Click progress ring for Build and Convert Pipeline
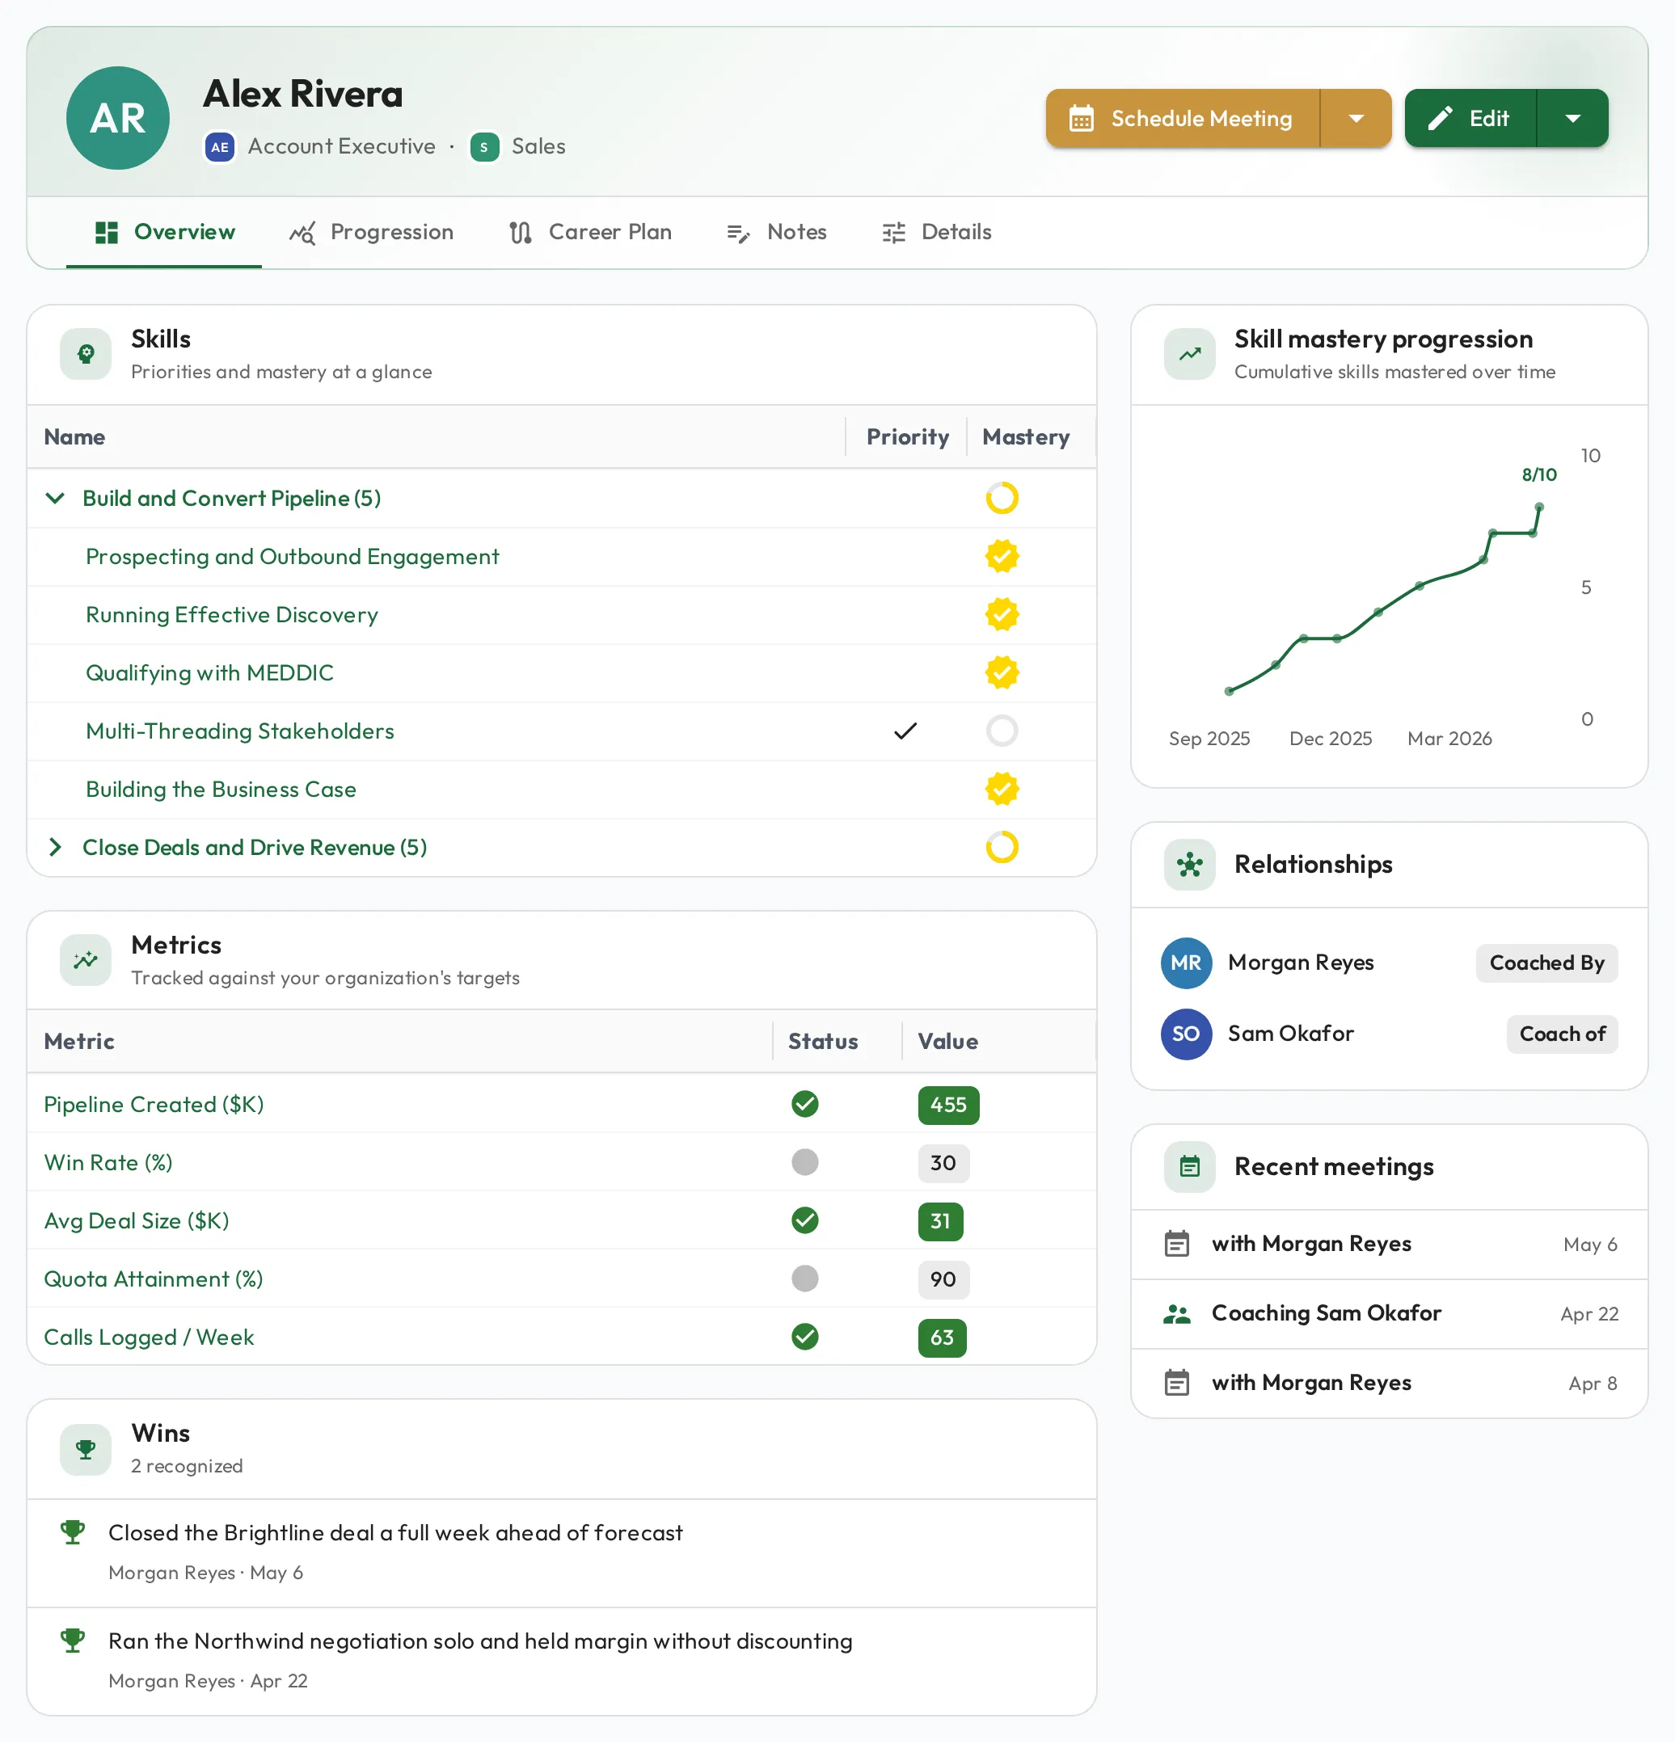 (x=1002, y=499)
